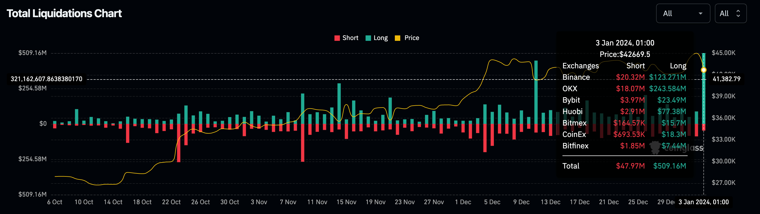Hide the Price line via its legend label
Viewport: 760px width, 214px height.
pyautogui.click(x=412, y=38)
